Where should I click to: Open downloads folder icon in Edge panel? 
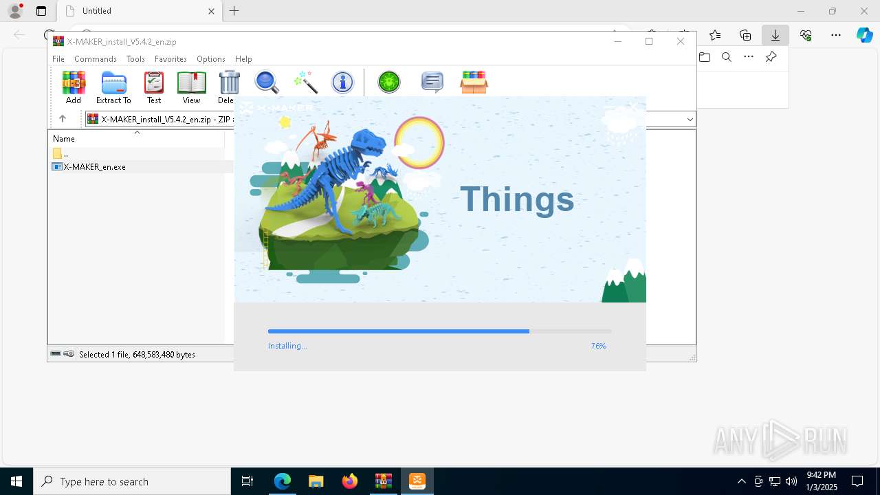tap(705, 57)
